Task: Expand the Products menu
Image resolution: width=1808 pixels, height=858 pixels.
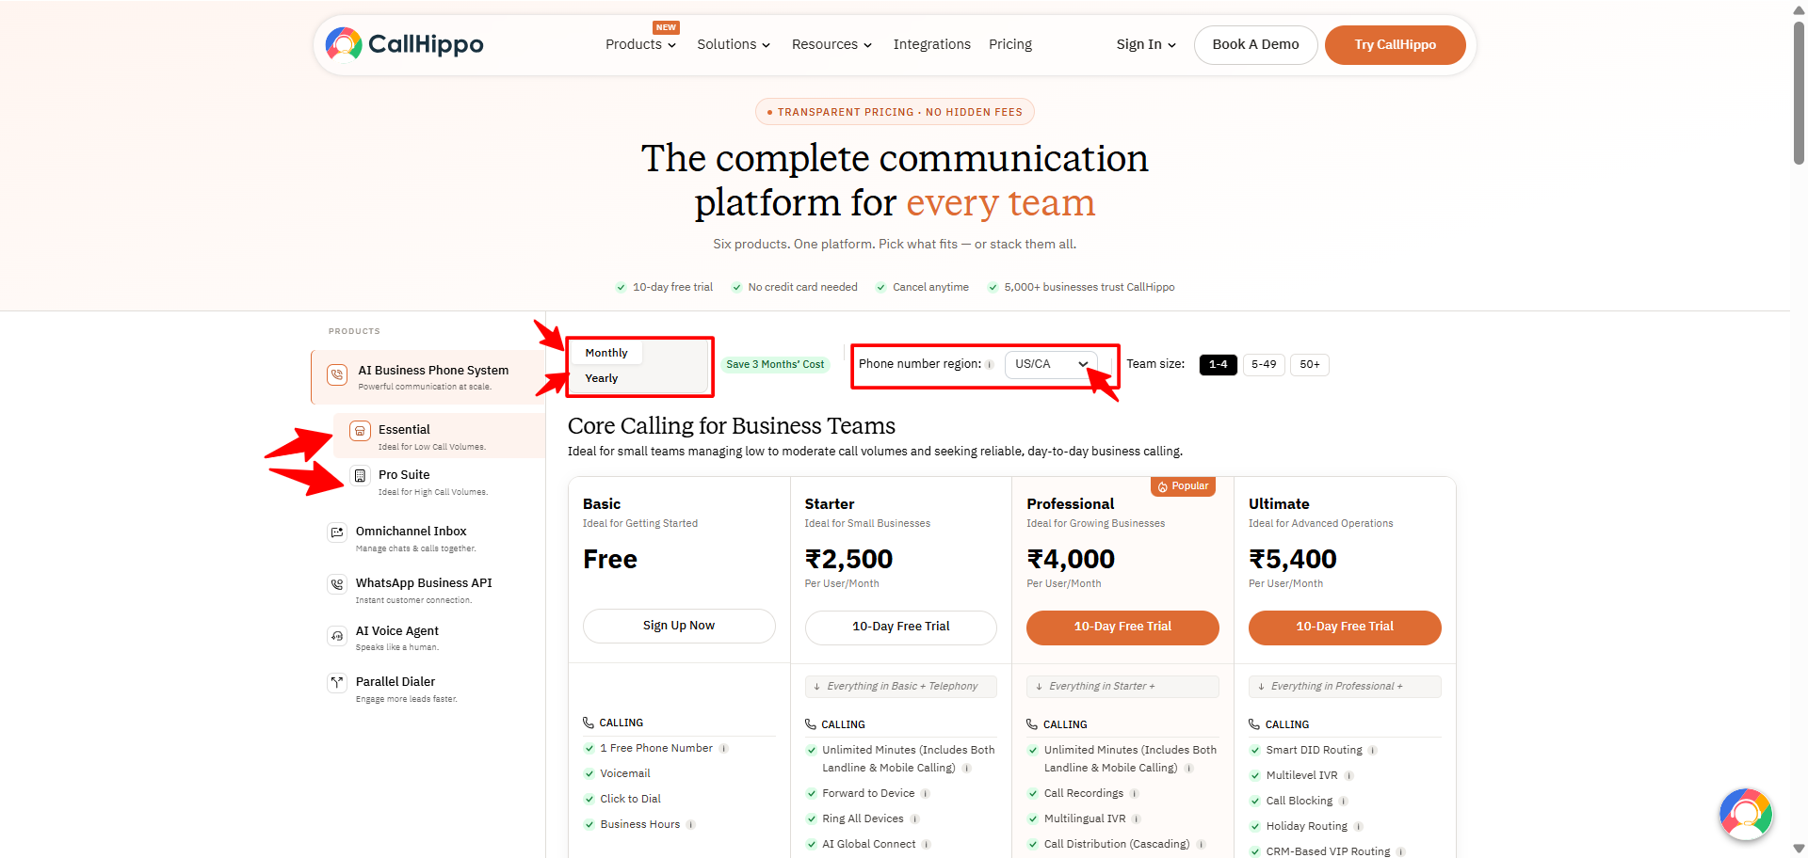Action: 640,44
